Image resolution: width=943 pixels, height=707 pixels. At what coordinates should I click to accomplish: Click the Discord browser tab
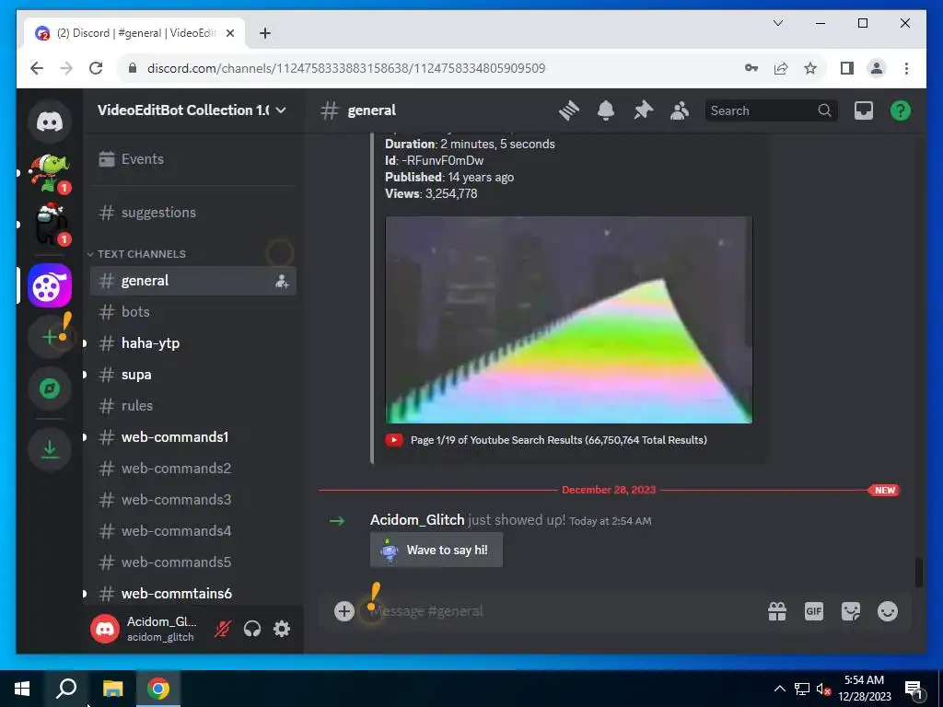[x=134, y=33]
